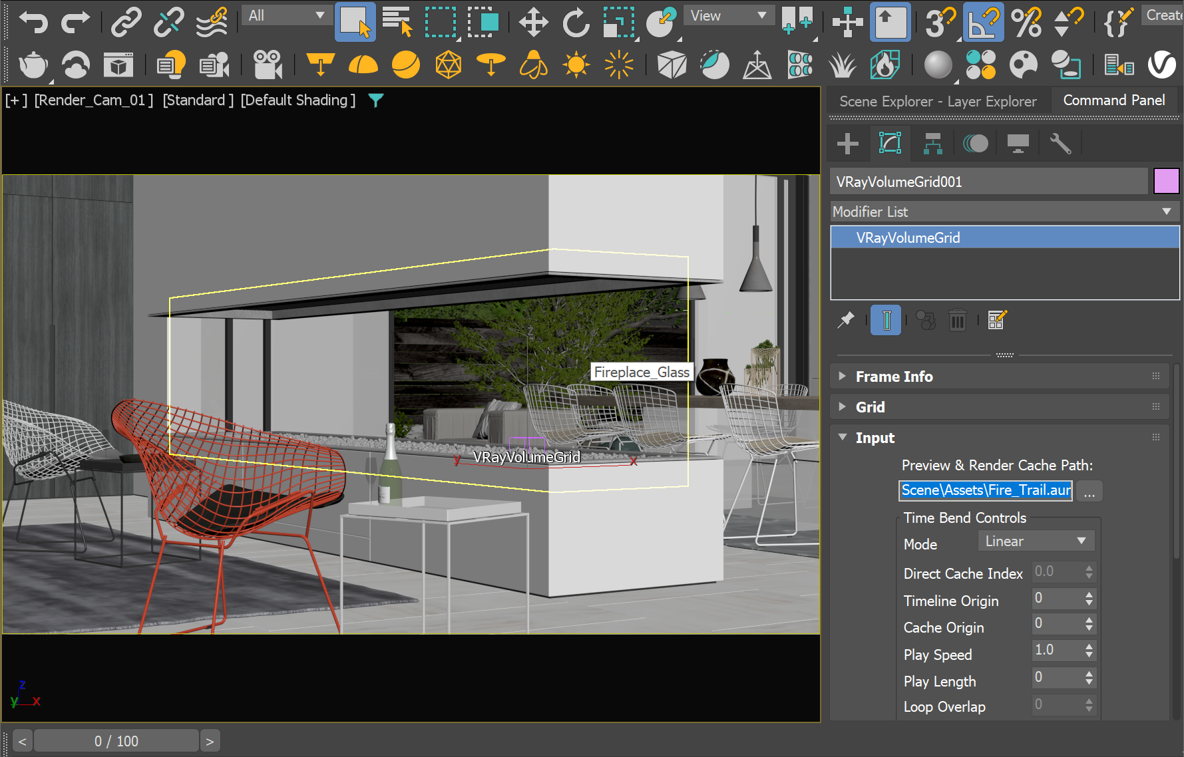1184x757 pixels.
Task: Select the Rotate tool
Action: click(576, 22)
